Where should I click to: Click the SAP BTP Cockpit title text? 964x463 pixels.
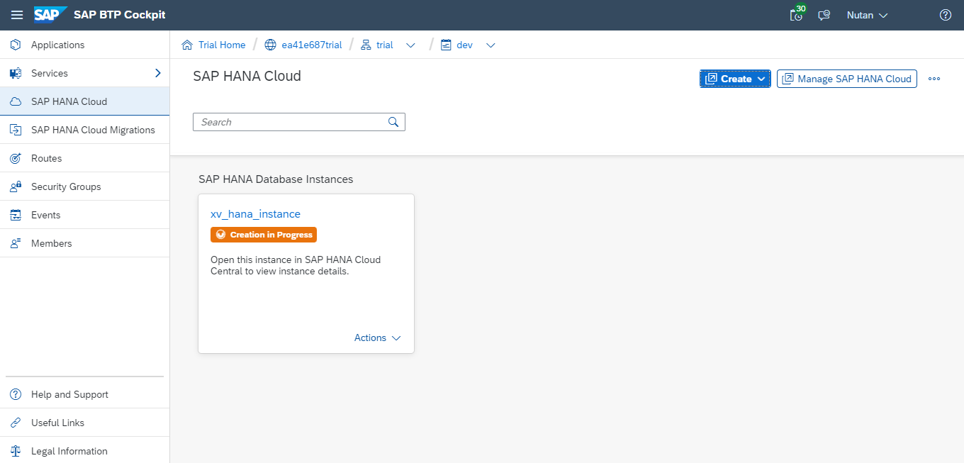click(120, 15)
